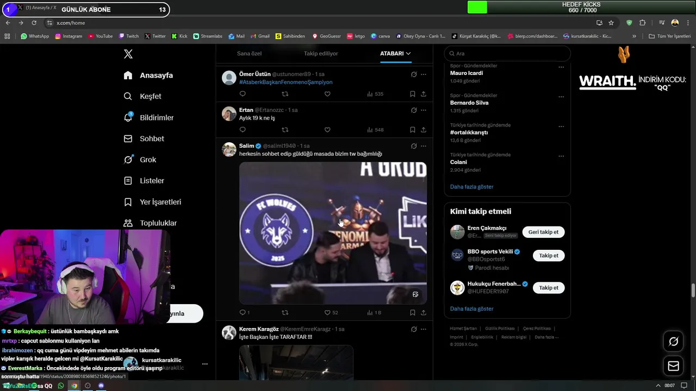Open more options on Kerem Karagöz's post
The image size is (696, 391).
(x=424, y=329)
